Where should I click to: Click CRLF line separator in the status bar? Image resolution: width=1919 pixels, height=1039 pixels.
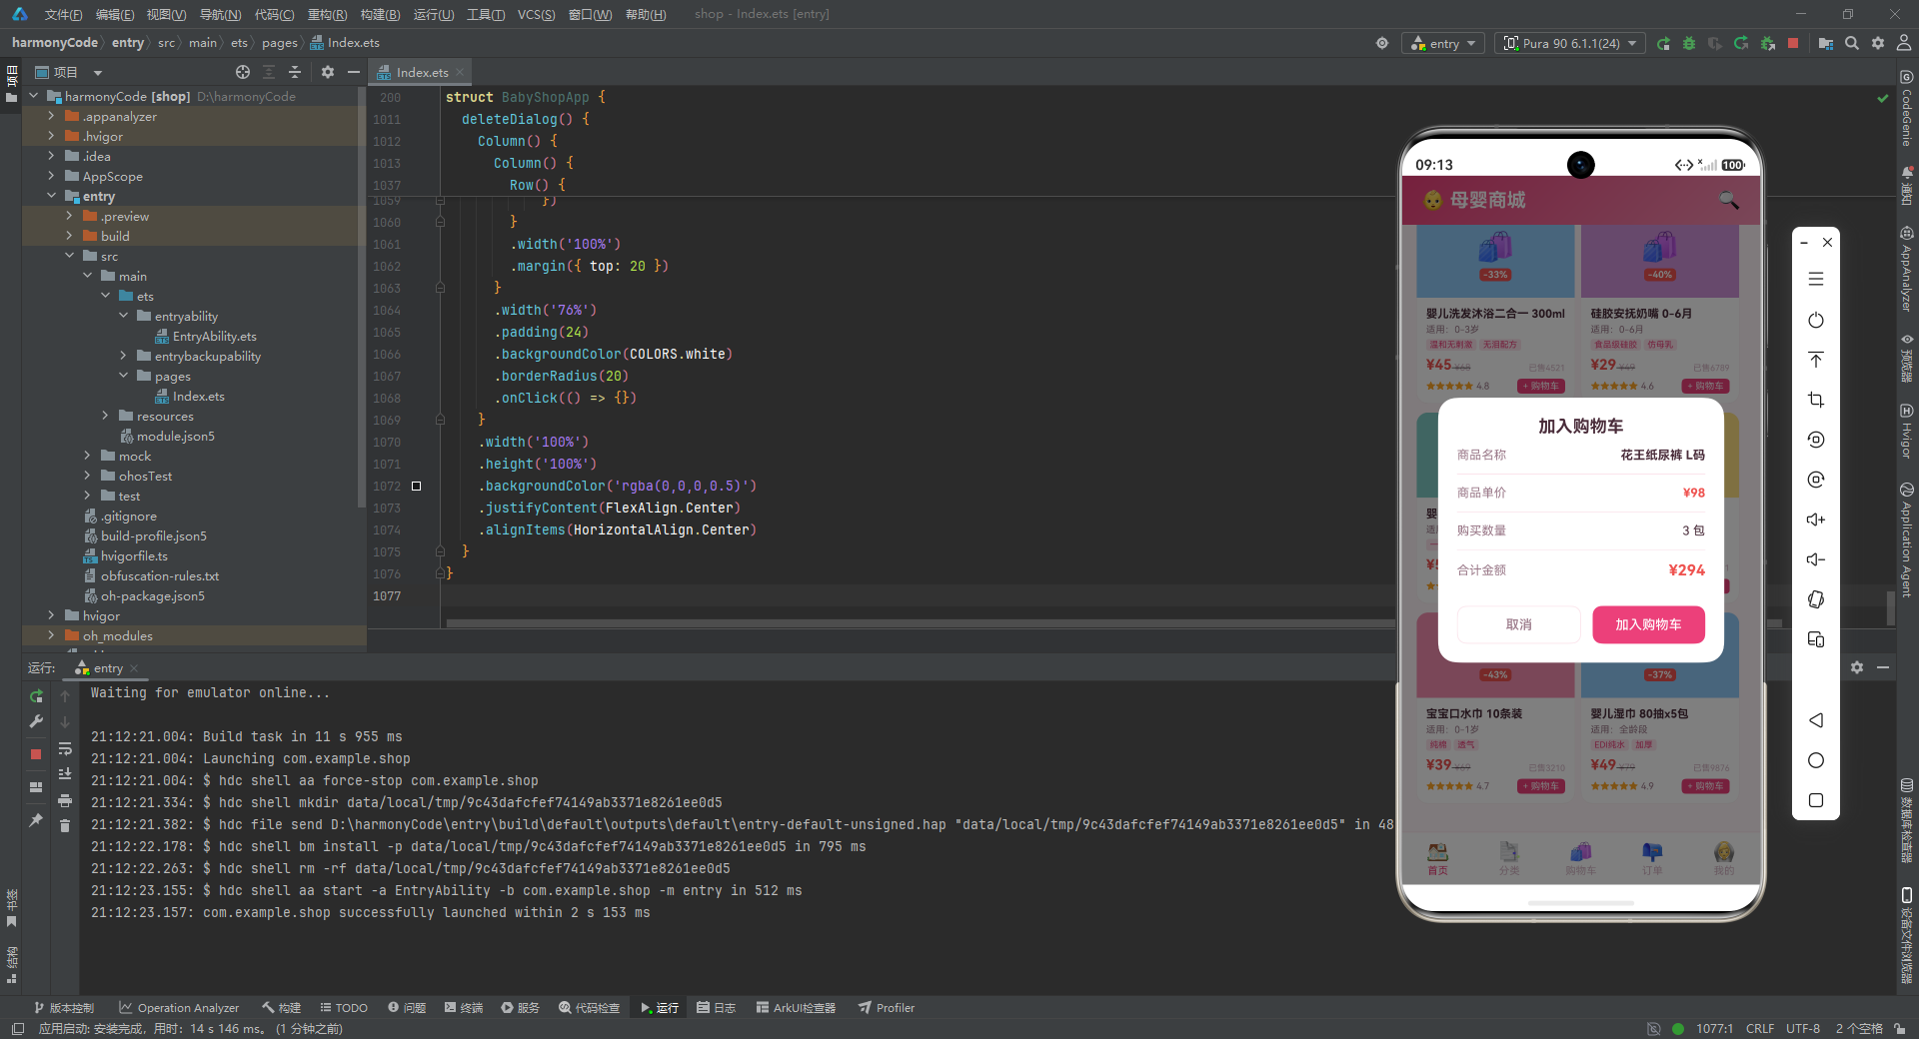pos(1760,1029)
